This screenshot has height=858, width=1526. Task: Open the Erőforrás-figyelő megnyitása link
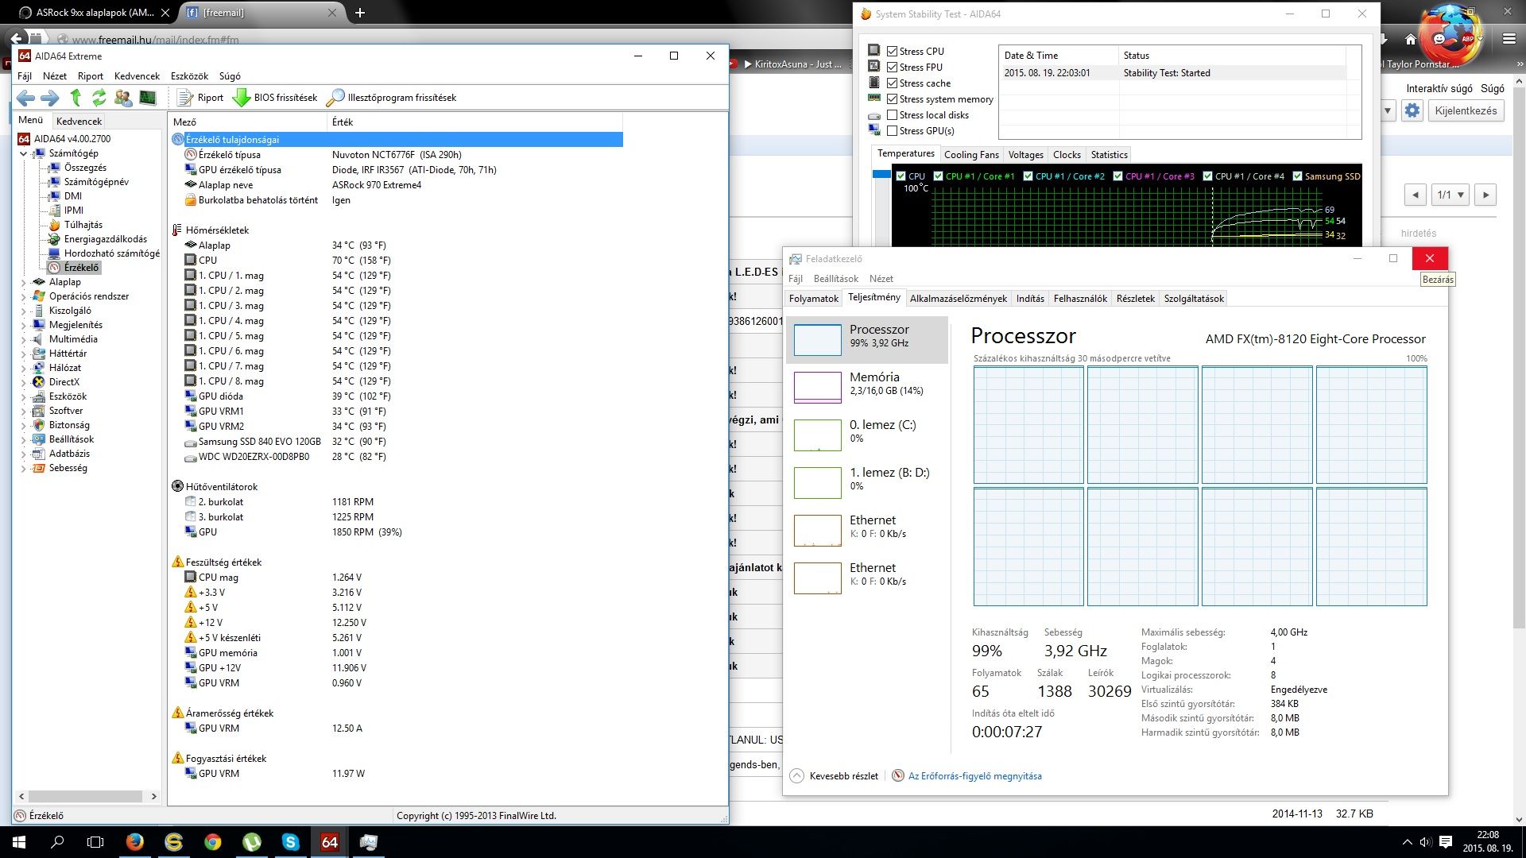coord(974,776)
